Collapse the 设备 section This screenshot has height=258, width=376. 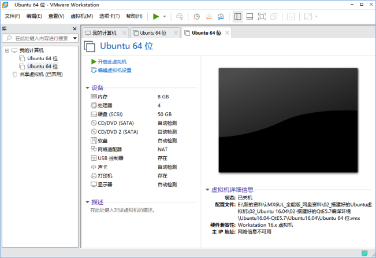pyautogui.click(x=88, y=88)
